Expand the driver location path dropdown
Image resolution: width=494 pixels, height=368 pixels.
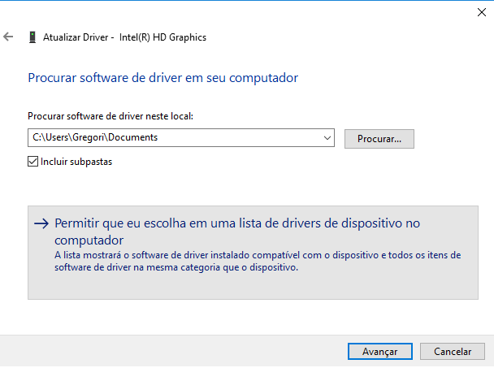(327, 137)
